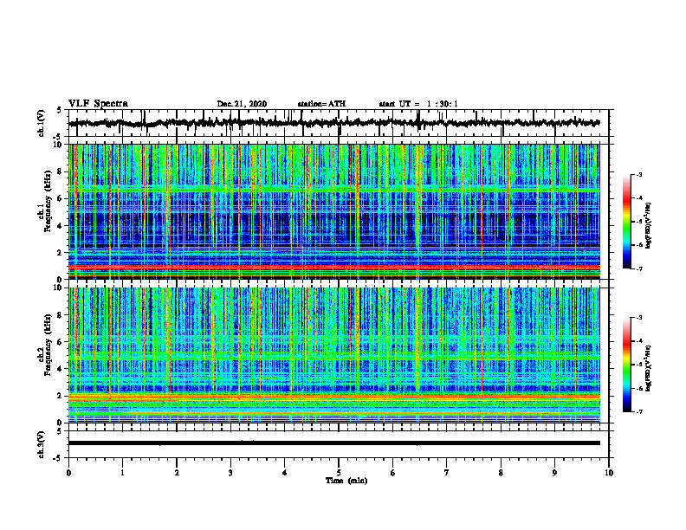Click the ch.3 flat black trace
Image resolution: width=686 pixels, height=530 pixels.
pos(334,443)
